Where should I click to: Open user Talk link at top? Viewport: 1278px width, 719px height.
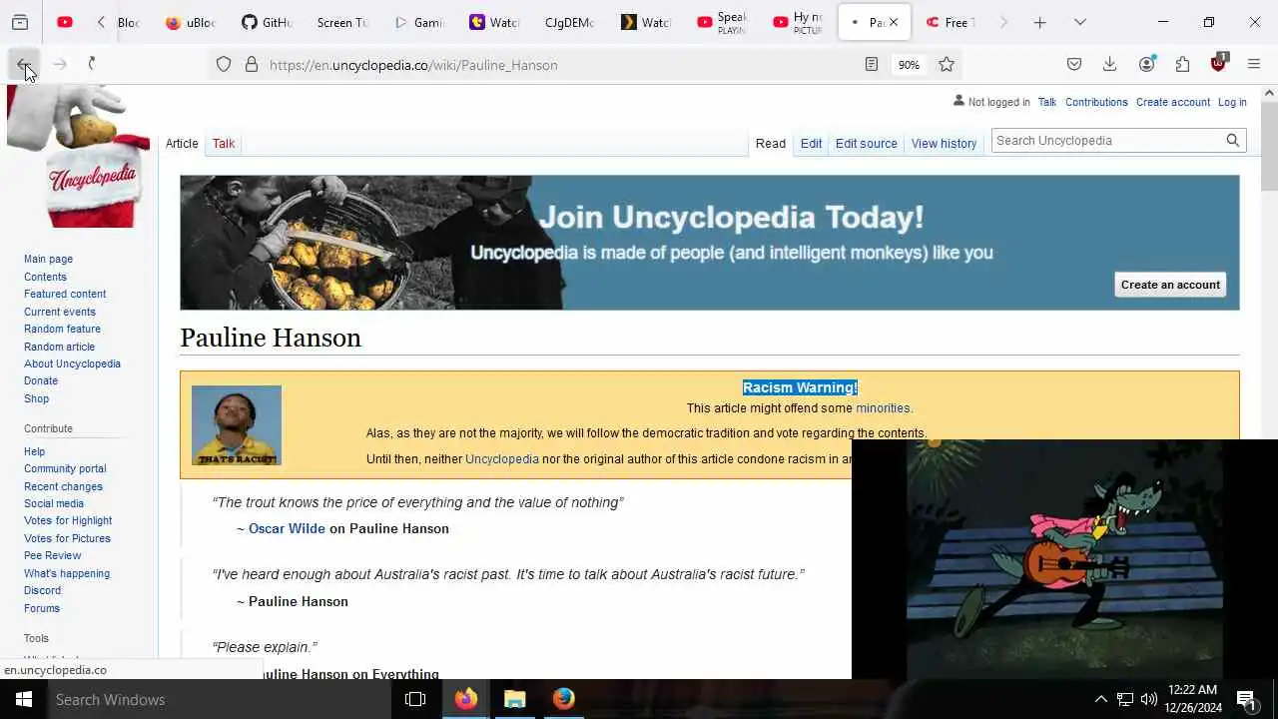pyautogui.click(x=1047, y=102)
